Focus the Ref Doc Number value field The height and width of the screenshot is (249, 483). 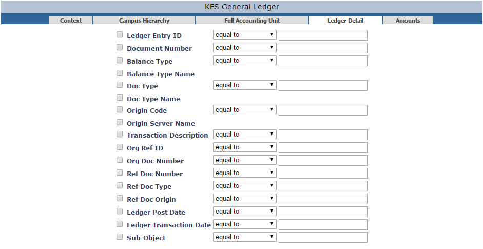(x=323, y=173)
